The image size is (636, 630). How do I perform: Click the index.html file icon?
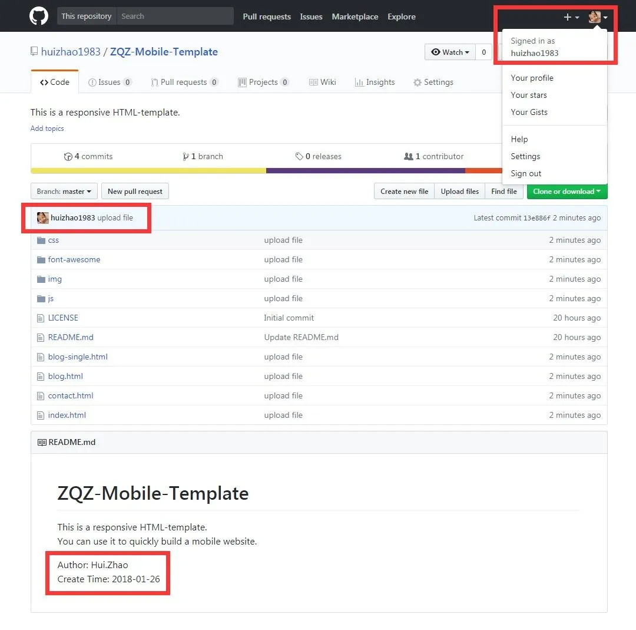click(x=41, y=415)
